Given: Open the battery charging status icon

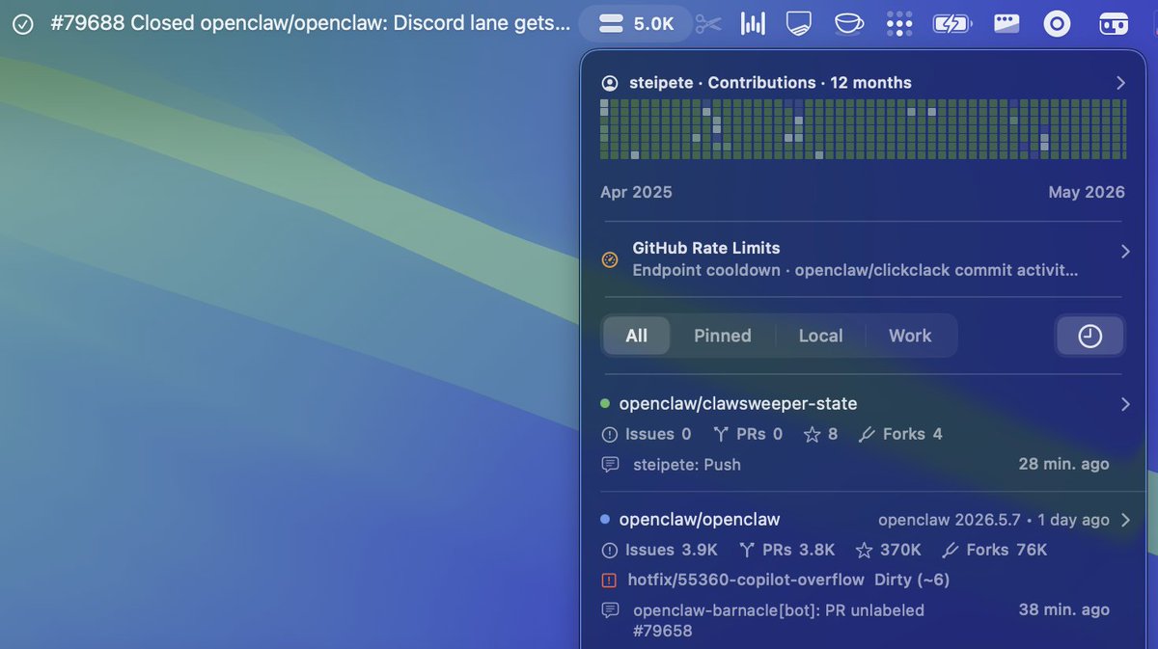Looking at the screenshot, I should (951, 24).
